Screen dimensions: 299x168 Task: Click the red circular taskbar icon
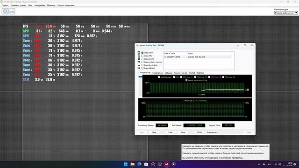tap(153, 164)
